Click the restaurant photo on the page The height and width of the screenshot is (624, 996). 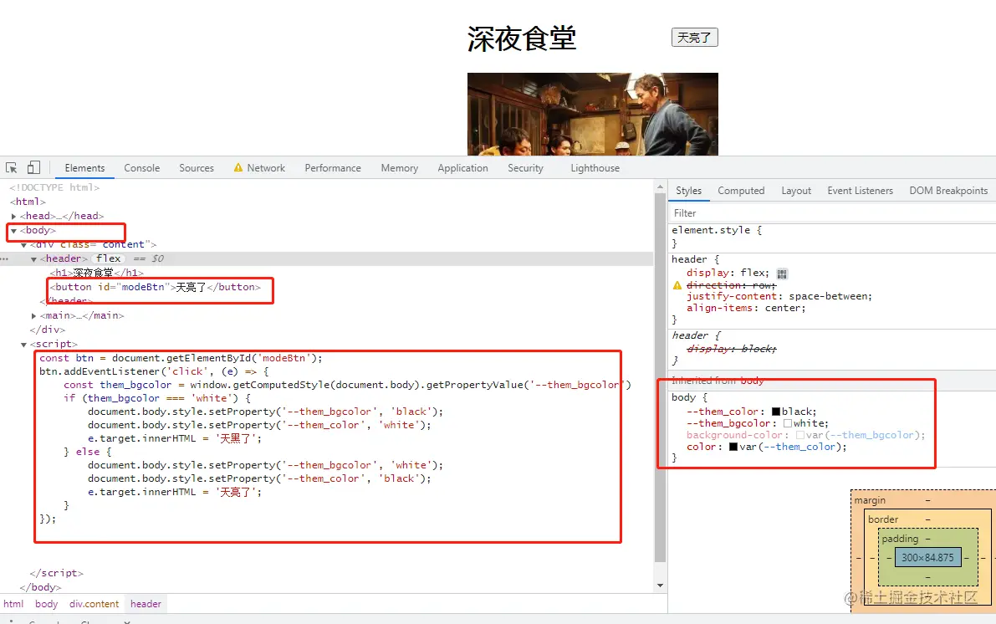click(593, 114)
